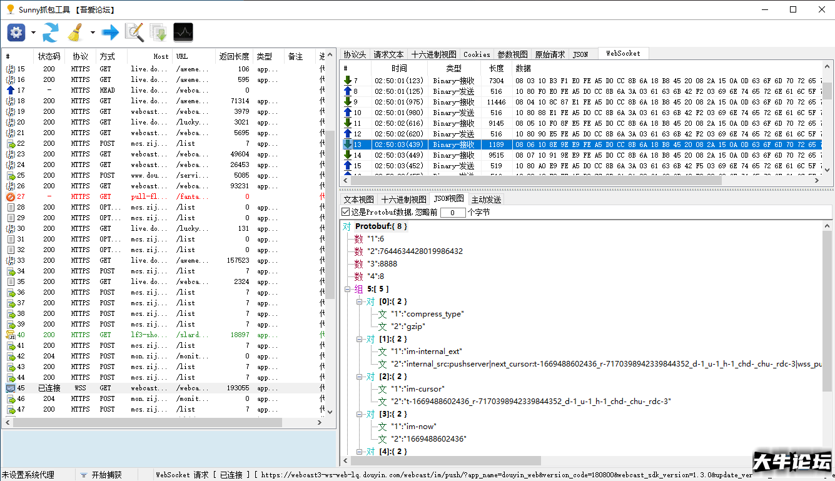Click the 返回长度 column header
This screenshot has width=835, height=481.
234,56
